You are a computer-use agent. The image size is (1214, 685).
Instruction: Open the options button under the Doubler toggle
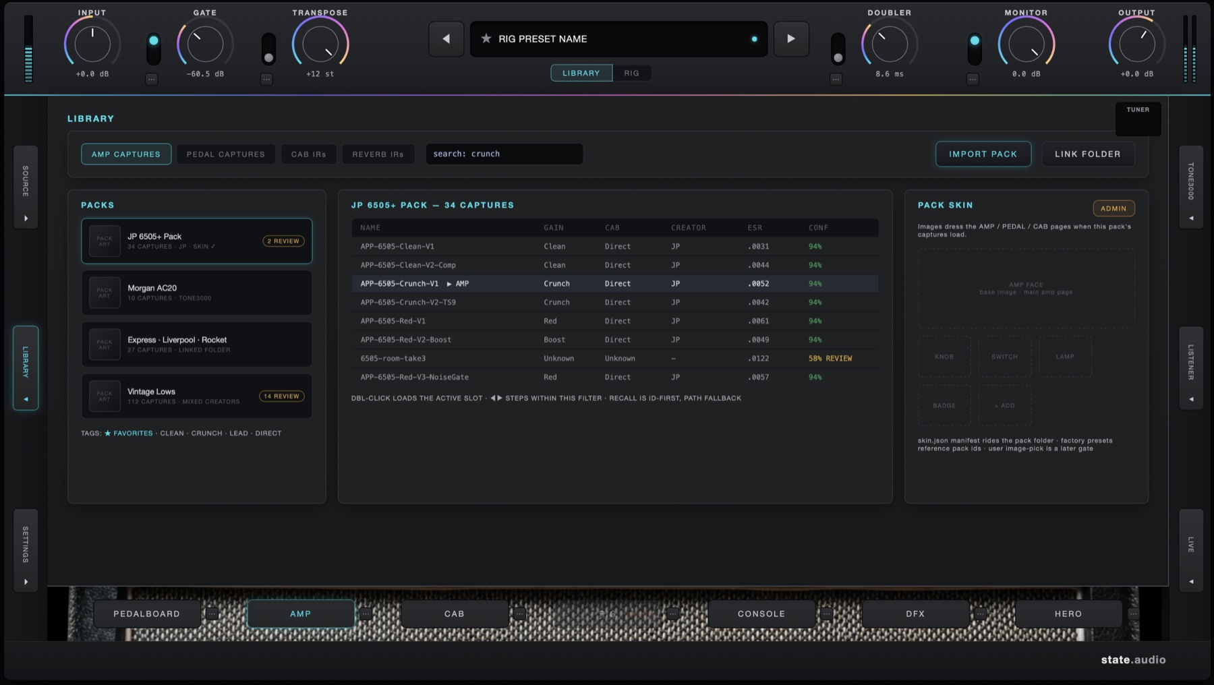tap(836, 79)
